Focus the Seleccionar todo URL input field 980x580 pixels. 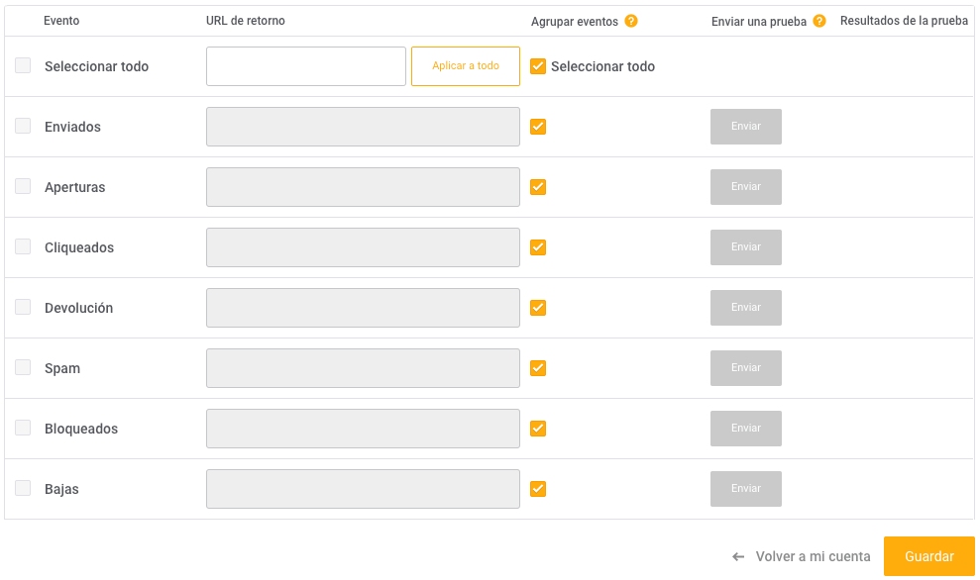click(x=306, y=66)
